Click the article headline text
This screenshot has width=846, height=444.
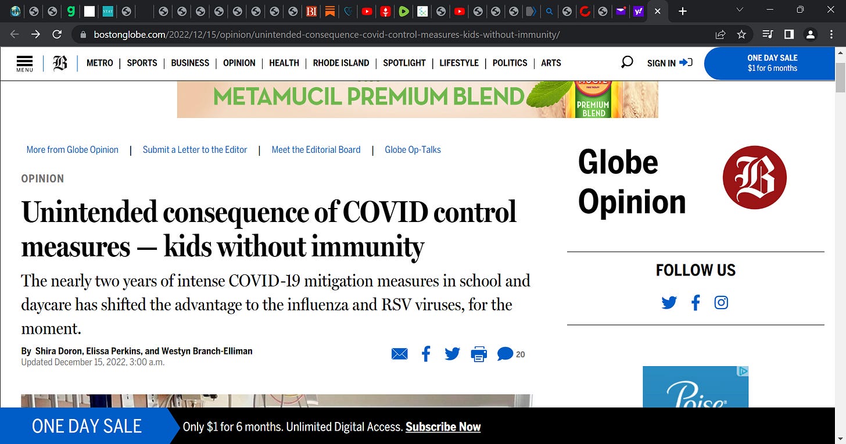[269, 229]
